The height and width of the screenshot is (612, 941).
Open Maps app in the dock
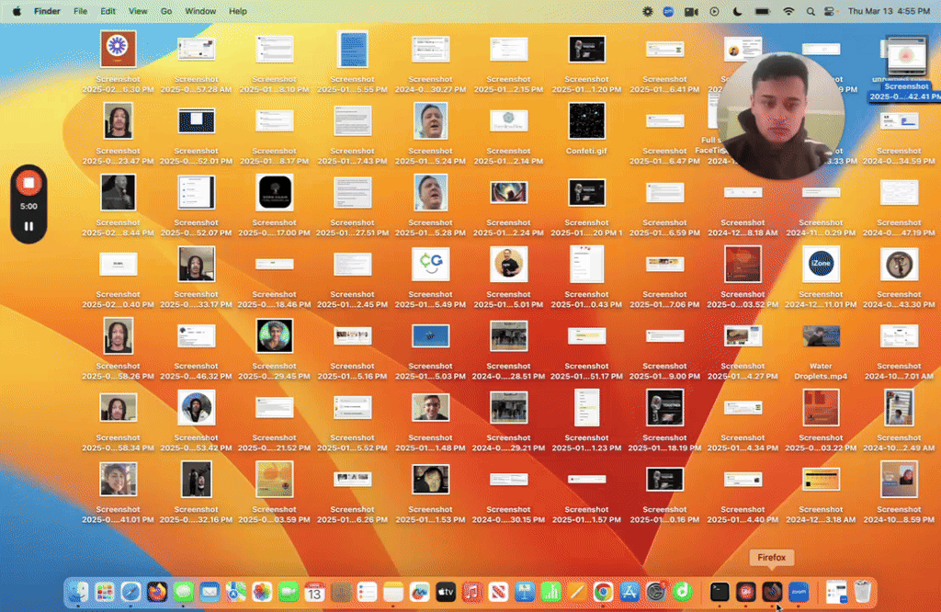[x=236, y=592]
